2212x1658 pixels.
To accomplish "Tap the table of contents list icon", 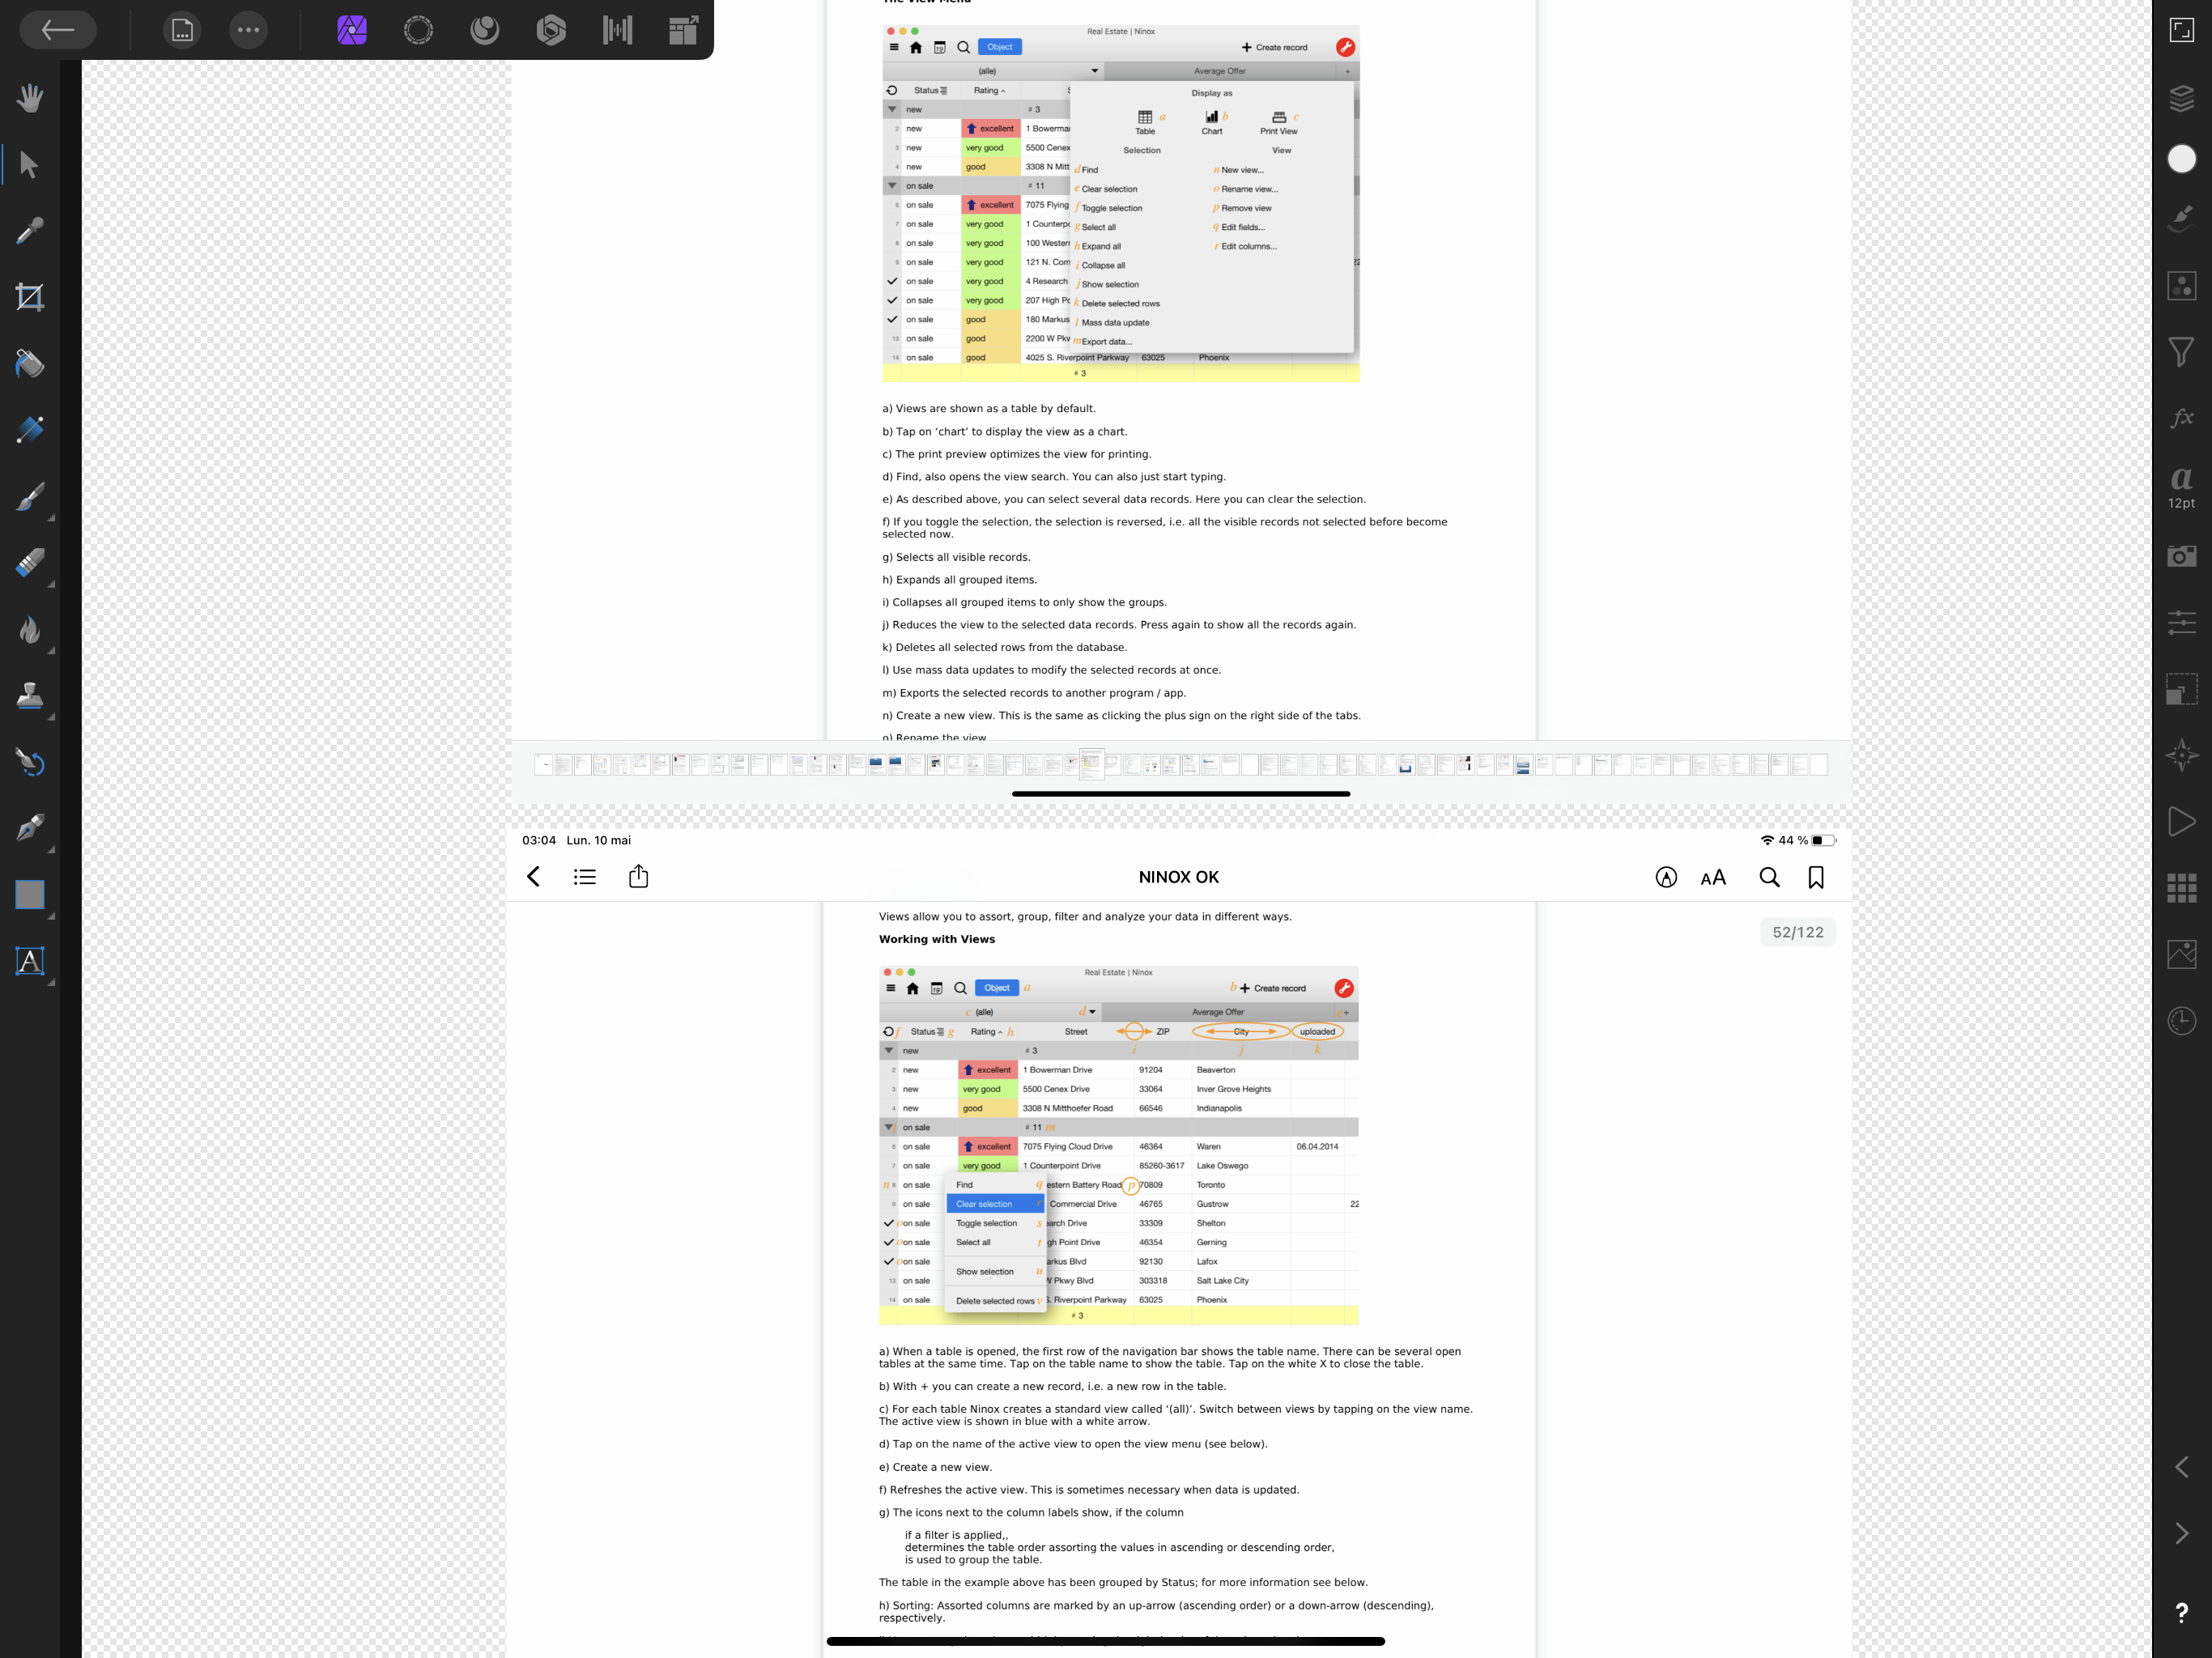I will pos(585,876).
